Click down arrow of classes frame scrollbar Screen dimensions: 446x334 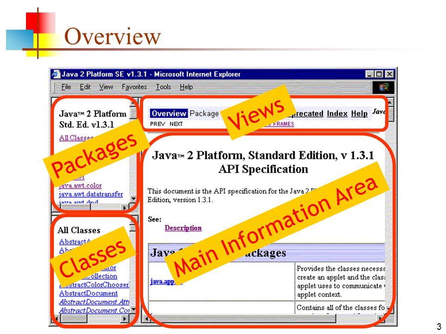pos(133,309)
